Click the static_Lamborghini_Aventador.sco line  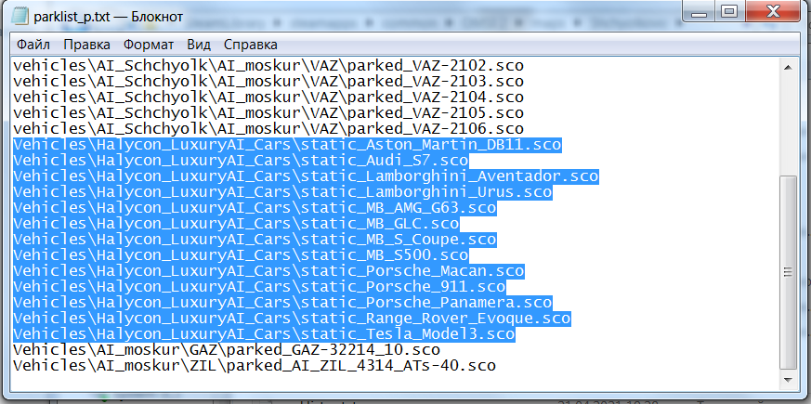coord(306,176)
